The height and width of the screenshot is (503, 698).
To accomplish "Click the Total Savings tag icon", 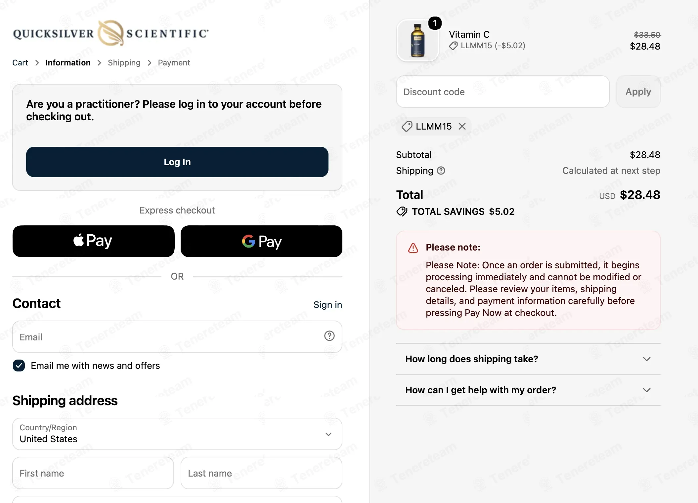I will tap(402, 212).
